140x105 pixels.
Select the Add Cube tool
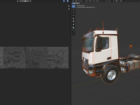[73, 31]
